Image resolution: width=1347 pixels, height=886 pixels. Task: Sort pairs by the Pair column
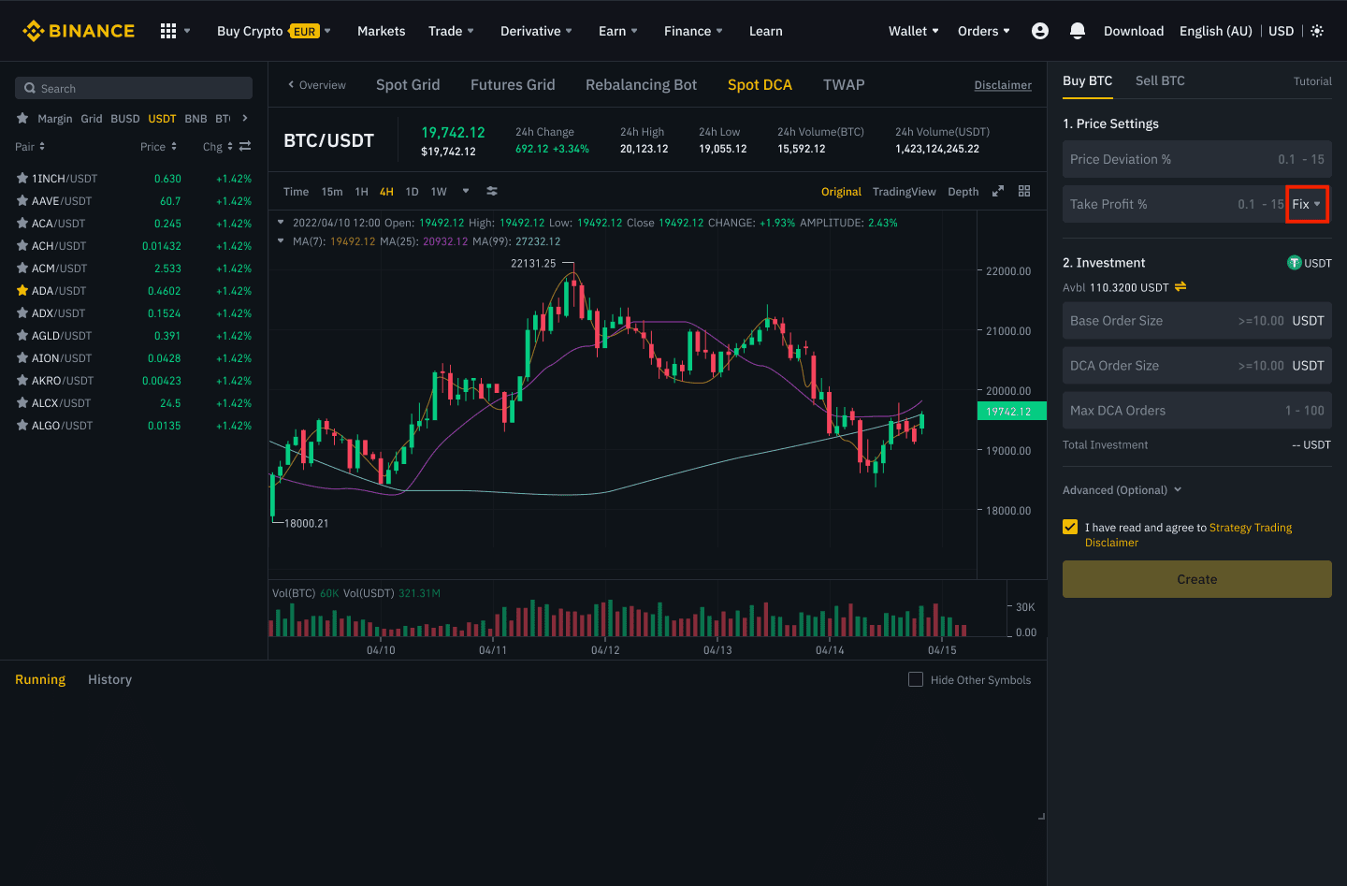(x=30, y=146)
